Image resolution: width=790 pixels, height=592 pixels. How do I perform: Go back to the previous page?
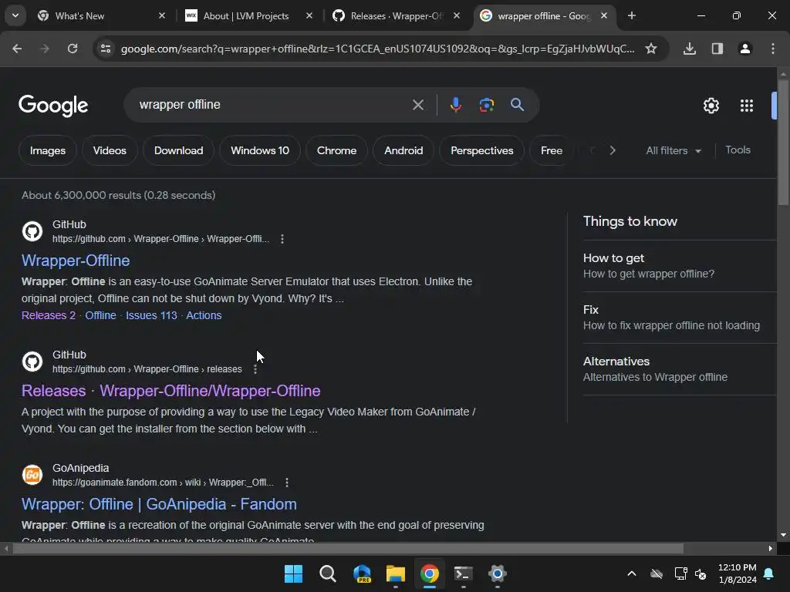[x=17, y=49]
